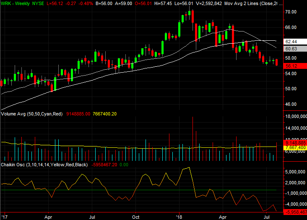Click the low value Lo=56.01
The image size is (307, 220).
click(x=184, y=3)
